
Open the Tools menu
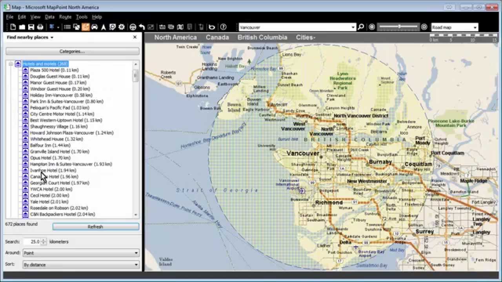coord(82,17)
